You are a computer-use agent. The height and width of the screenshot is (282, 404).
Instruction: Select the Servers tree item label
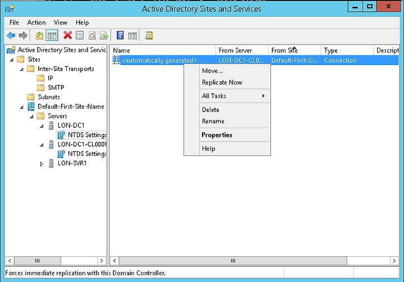[57, 116]
